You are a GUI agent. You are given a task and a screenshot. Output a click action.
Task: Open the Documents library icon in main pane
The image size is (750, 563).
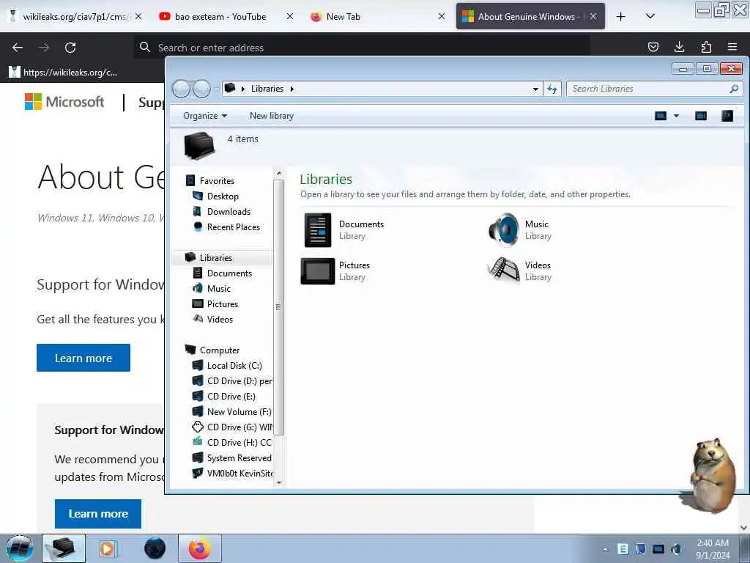[x=318, y=229]
